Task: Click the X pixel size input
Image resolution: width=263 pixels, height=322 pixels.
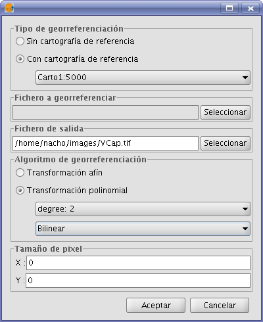Action: point(138,263)
